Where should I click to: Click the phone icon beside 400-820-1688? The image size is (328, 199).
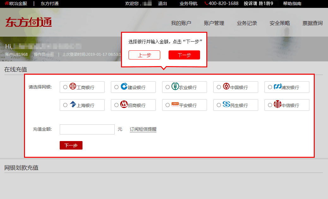(x=206, y=3)
